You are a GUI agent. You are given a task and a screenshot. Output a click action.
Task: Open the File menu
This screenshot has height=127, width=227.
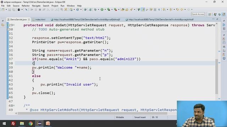coord(3,6)
